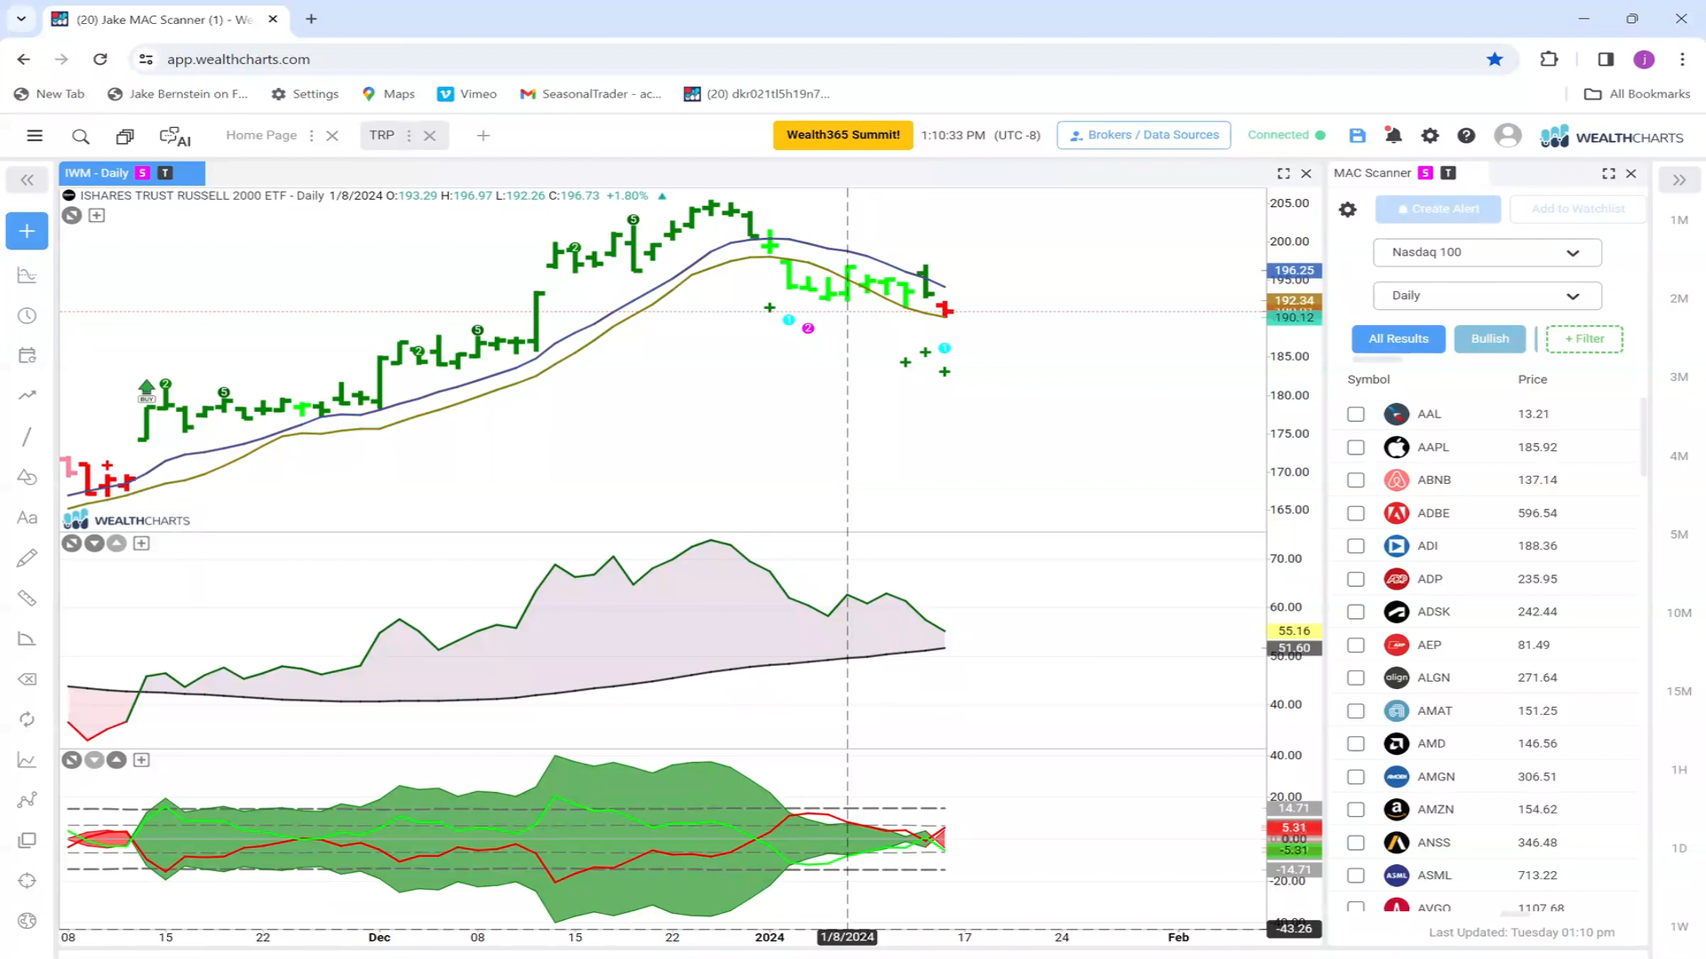Open the MAC Scanner settings gear

tap(1348, 210)
